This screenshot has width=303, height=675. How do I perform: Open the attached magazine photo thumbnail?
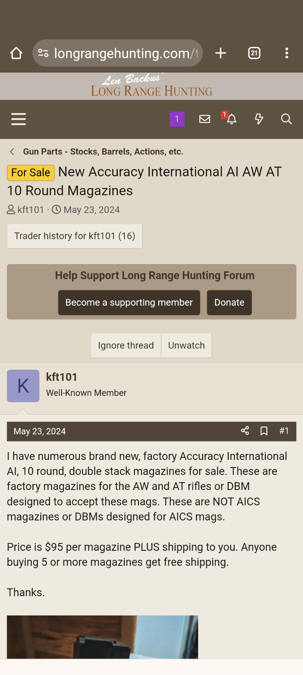point(102,637)
